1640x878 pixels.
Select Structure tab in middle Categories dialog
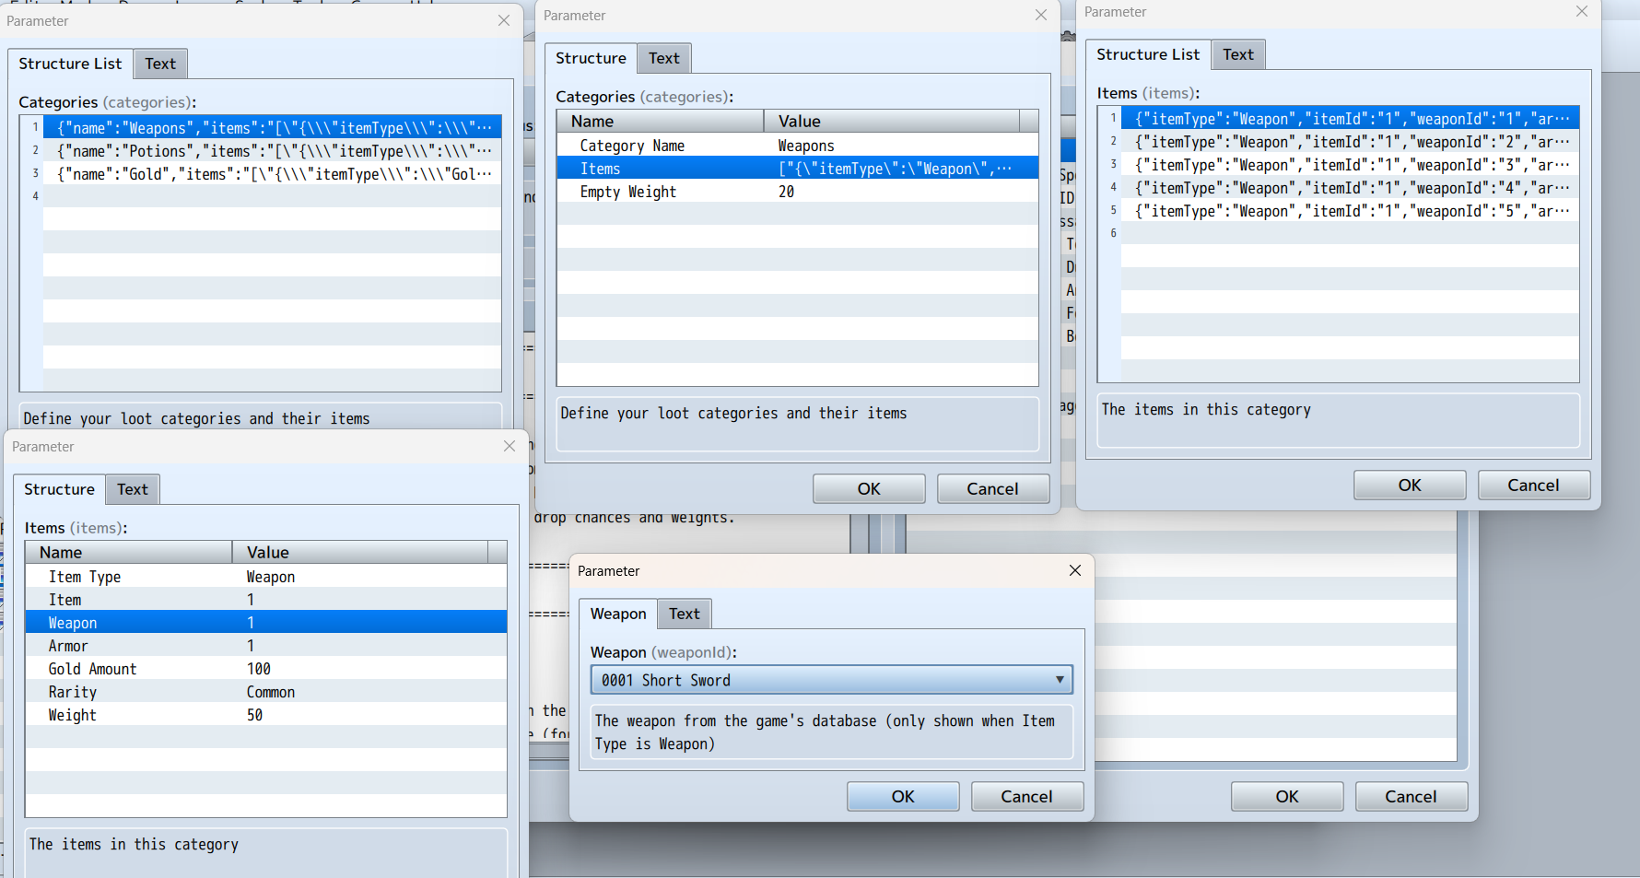pyautogui.click(x=591, y=58)
